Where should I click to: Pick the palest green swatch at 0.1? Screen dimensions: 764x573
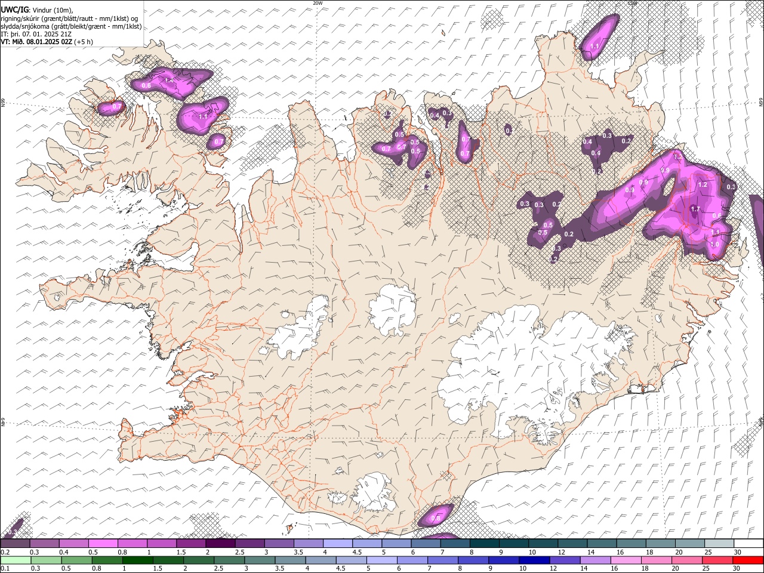[15, 560]
